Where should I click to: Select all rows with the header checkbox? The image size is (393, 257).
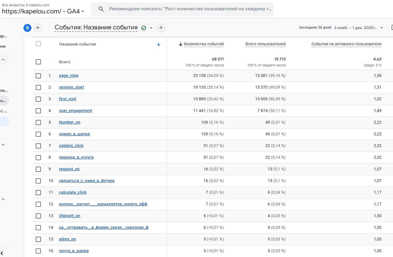point(38,44)
